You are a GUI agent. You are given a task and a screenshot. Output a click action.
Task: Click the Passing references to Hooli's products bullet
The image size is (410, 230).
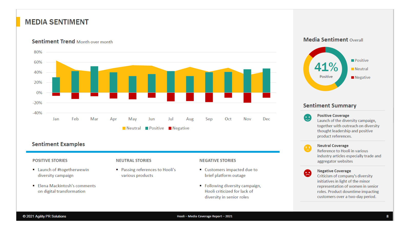(x=148, y=172)
